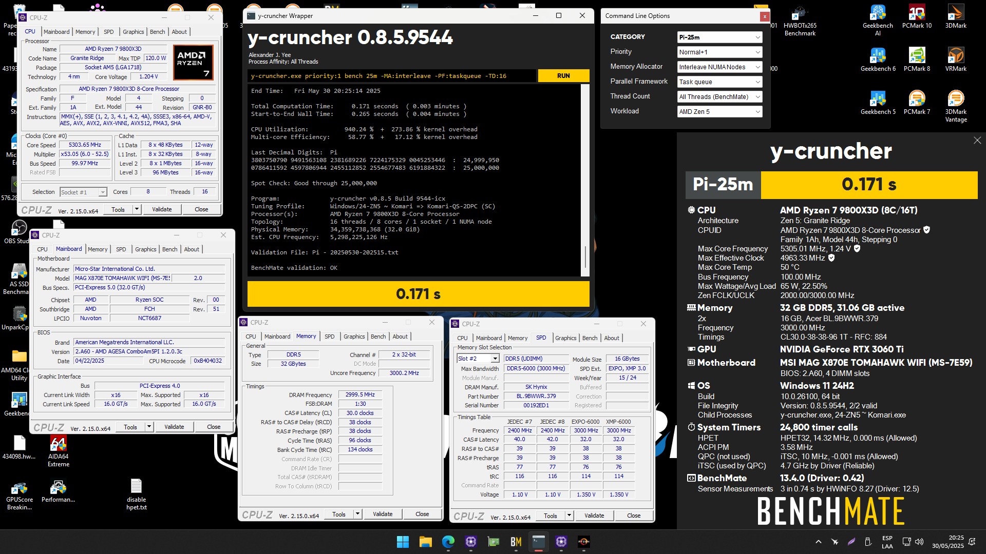Viewport: 986px width, 554px height.
Task: Open Workload AMD Zen 5 dropdown
Action: 719,111
